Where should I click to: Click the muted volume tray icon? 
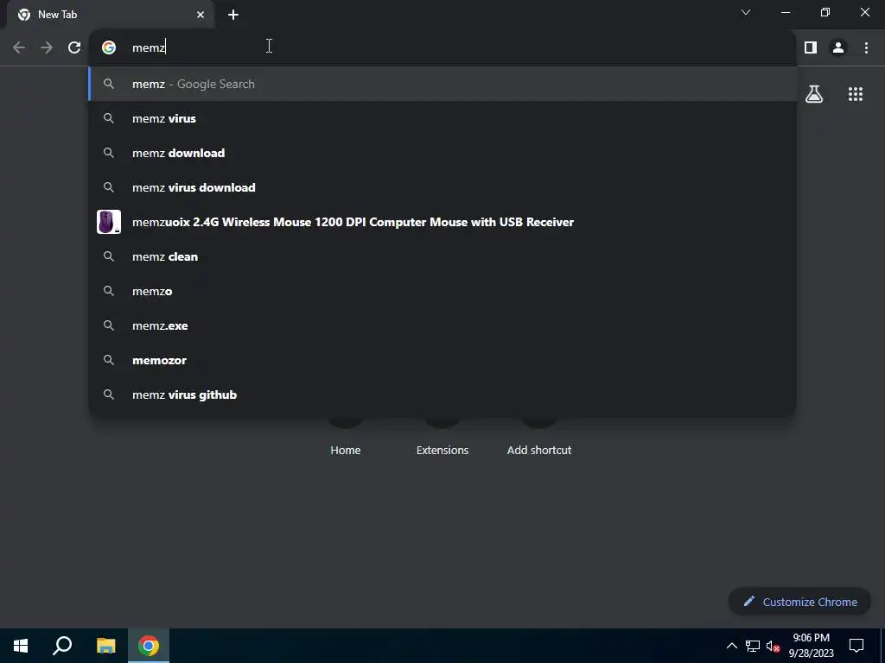[x=774, y=646]
